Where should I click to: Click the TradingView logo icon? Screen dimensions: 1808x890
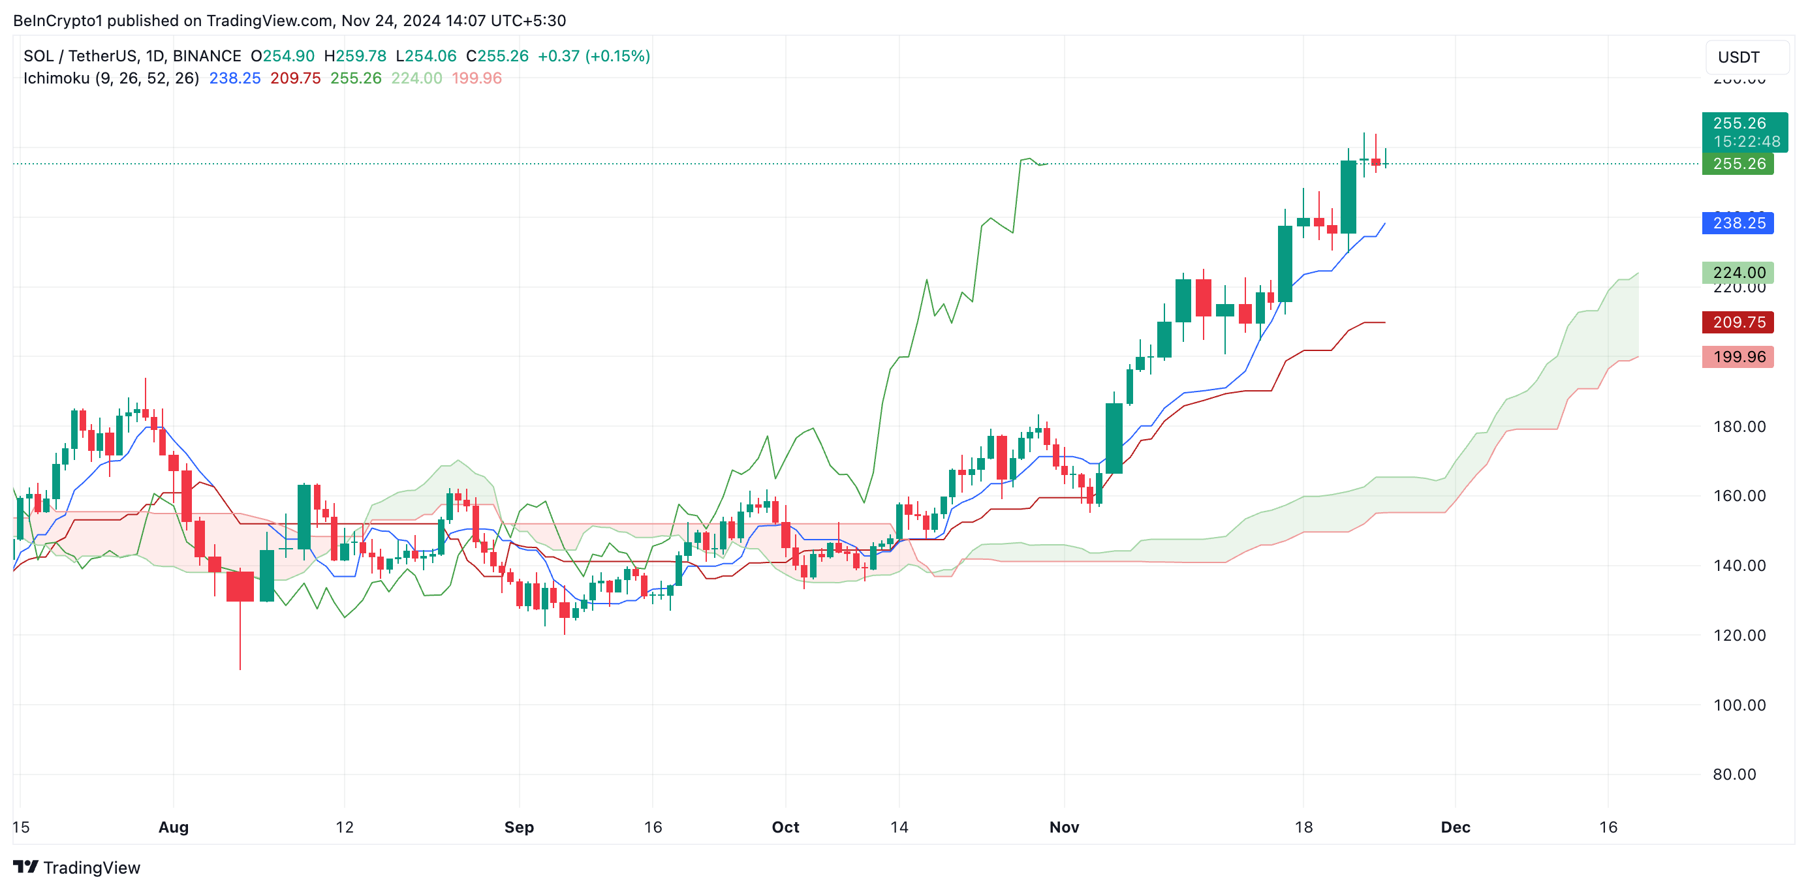(25, 867)
